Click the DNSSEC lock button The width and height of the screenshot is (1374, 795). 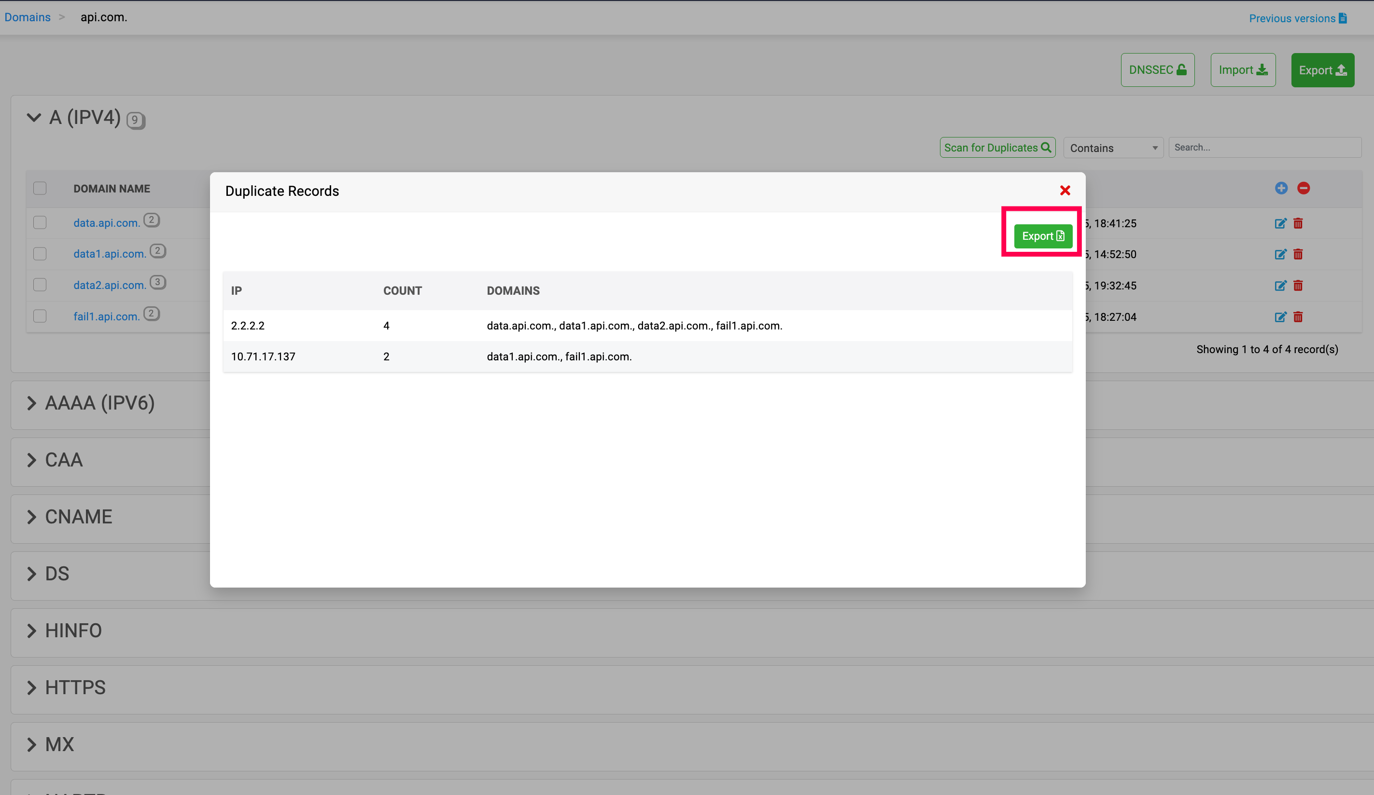1157,70
